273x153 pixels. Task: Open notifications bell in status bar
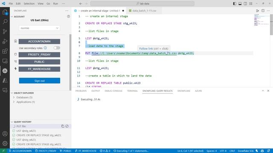click(268, 151)
